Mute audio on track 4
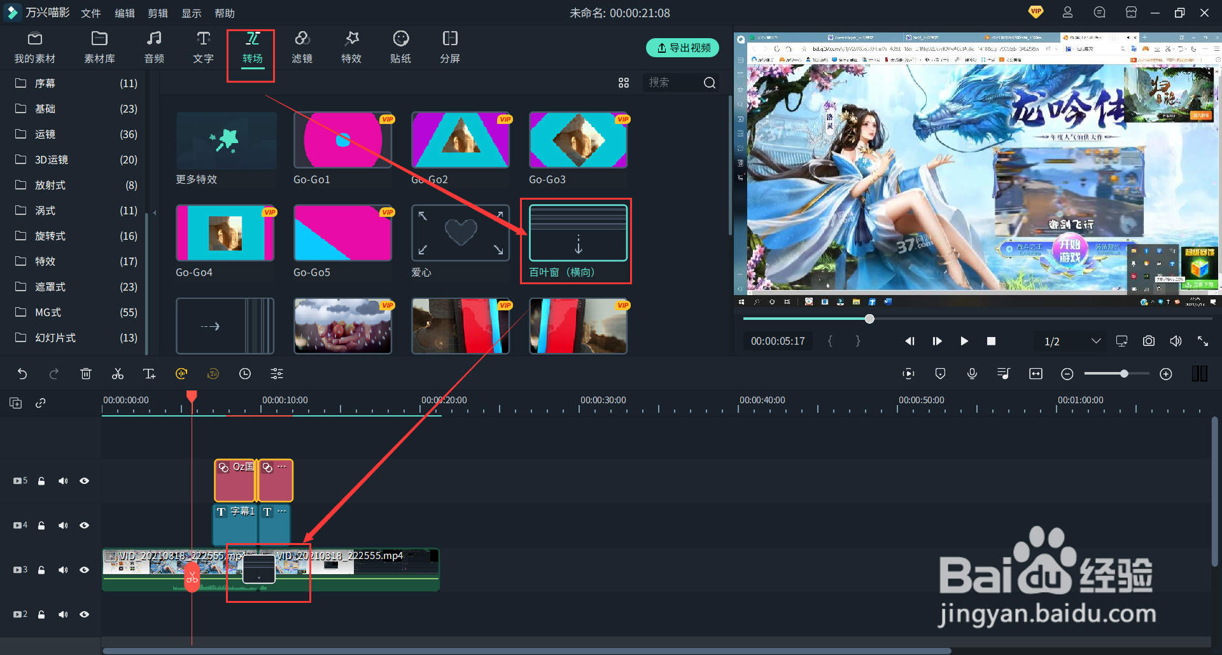This screenshot has height=655, width=1222. click(x=63, y=526)
